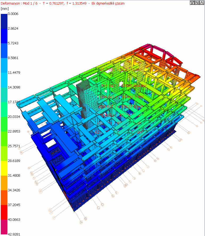Click the legend value 40.0663
The width and height of the screenshot is (205, 236).
14,220
